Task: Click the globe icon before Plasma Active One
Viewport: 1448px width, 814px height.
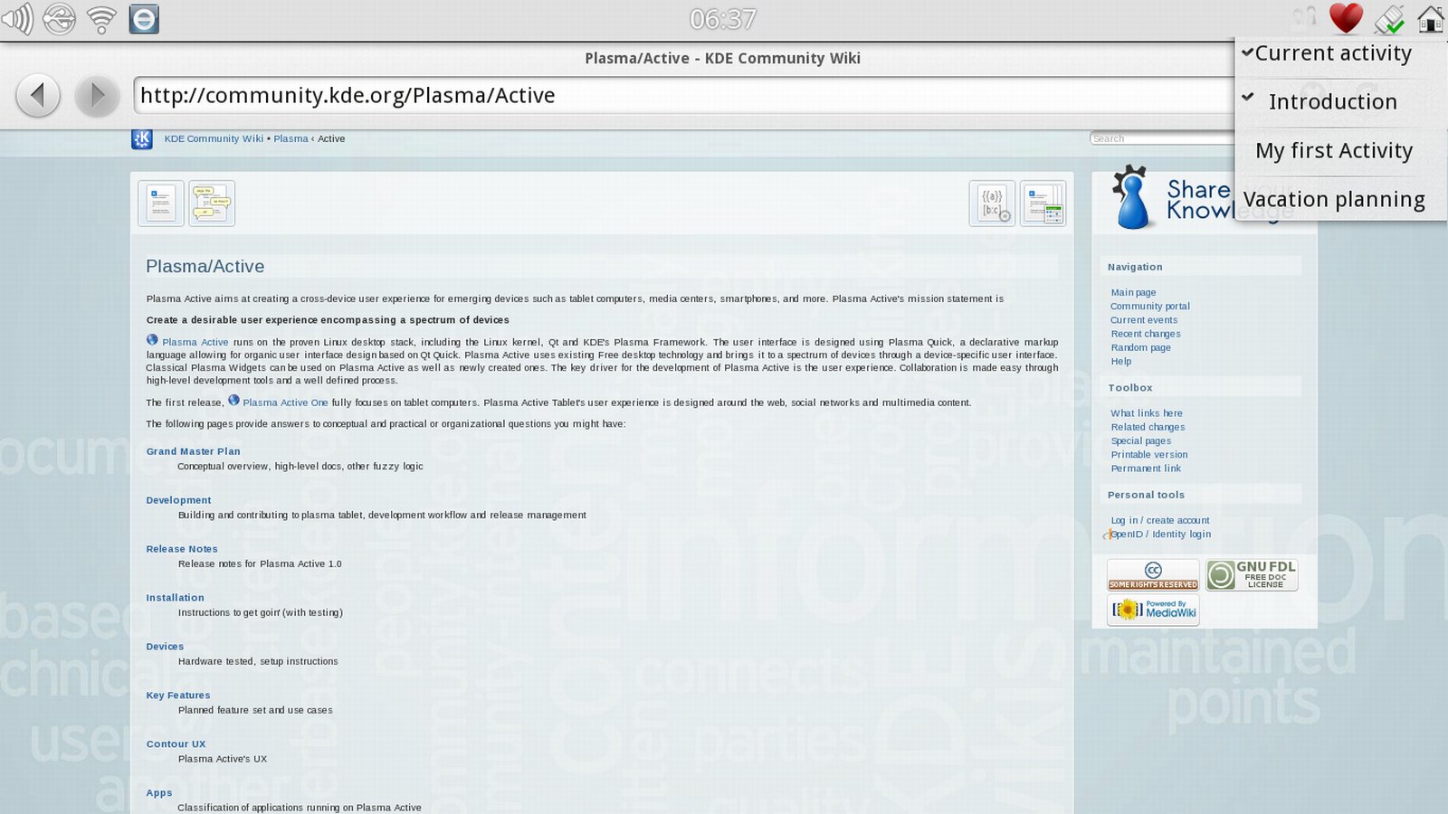Action: pos(233,401)
